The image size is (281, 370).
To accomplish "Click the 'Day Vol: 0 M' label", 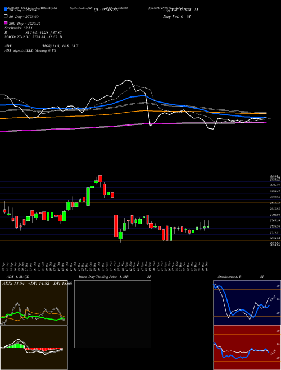I will point(177,17).
